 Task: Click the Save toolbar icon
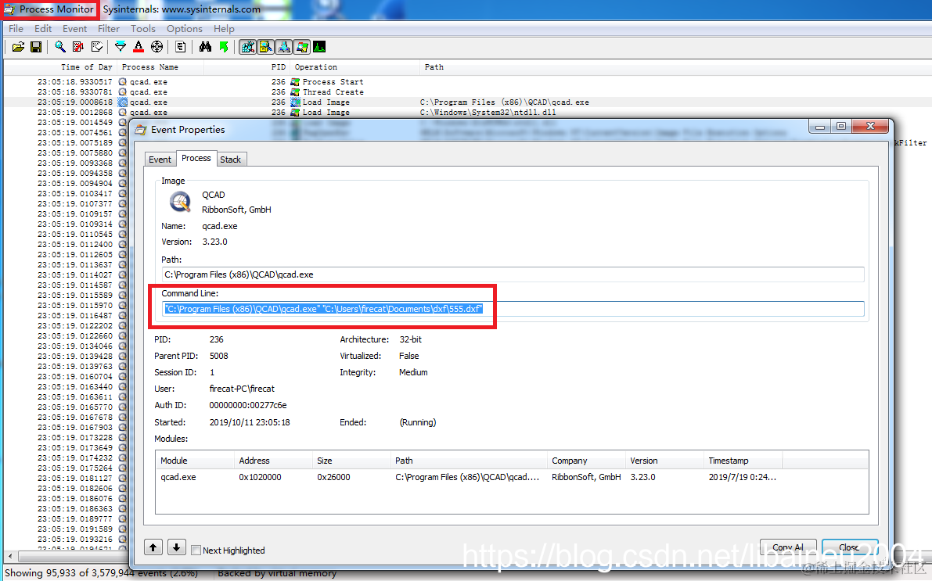[x=36, y=47]
